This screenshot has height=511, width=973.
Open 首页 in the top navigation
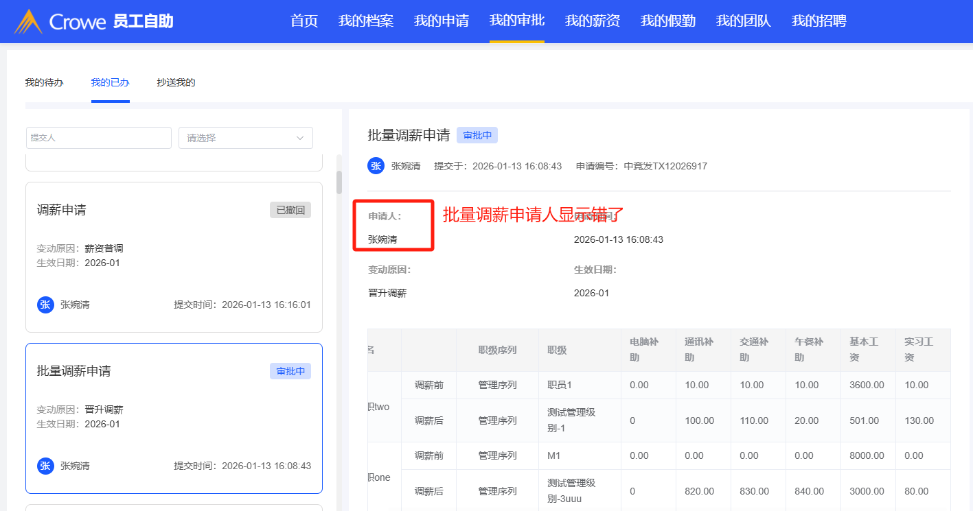click(304, 21)
